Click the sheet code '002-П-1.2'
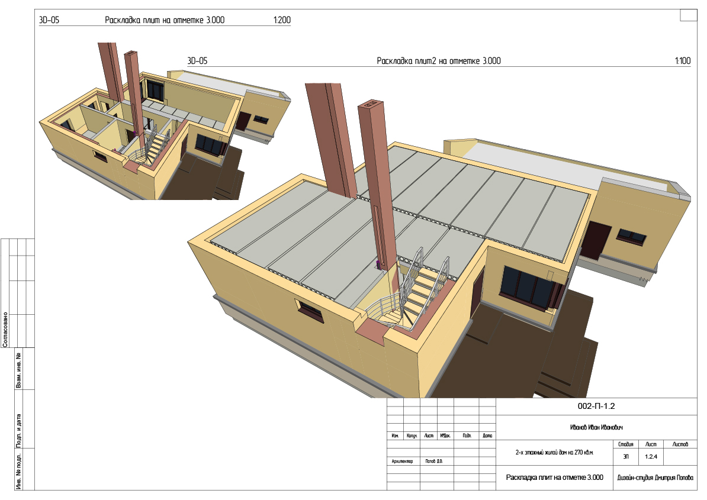 [x=596, y=407]
